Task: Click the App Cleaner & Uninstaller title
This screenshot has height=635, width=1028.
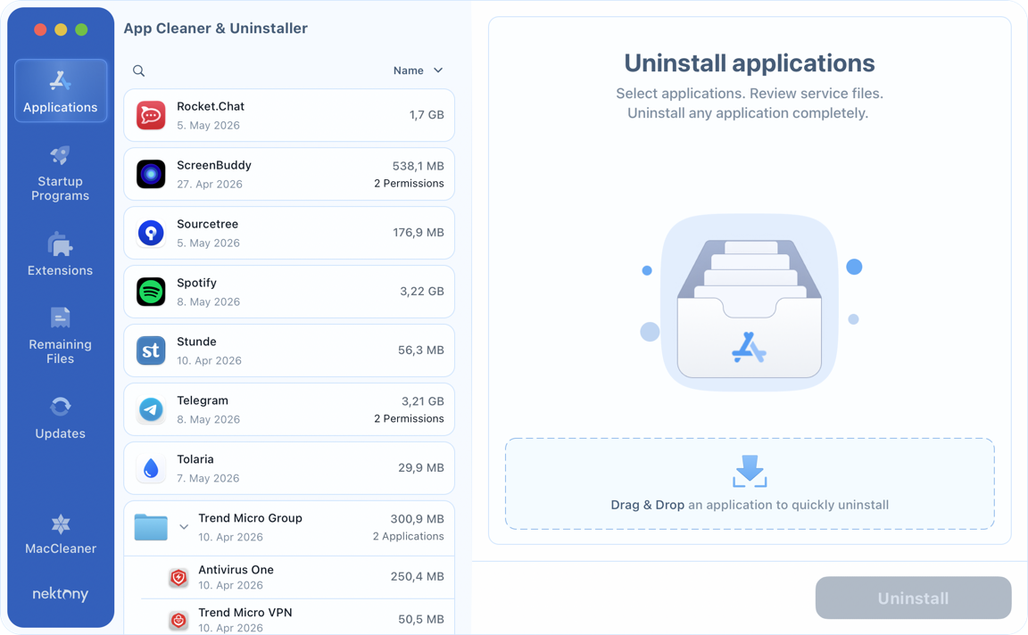Action: point(216,29)
